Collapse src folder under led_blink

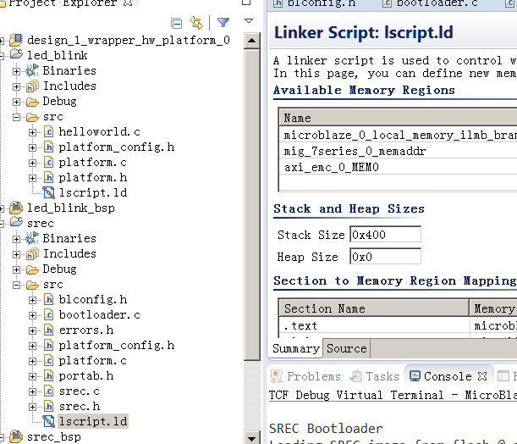pos(16,117)
